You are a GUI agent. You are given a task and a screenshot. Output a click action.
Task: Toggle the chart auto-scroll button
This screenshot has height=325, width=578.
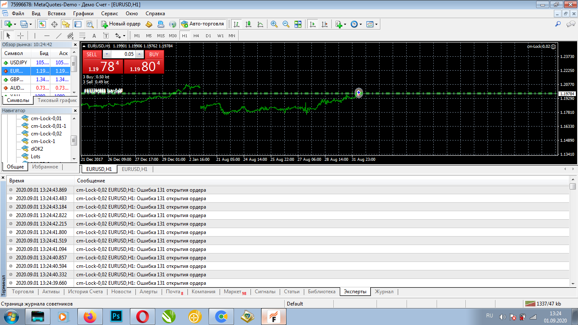coord(313,24)
